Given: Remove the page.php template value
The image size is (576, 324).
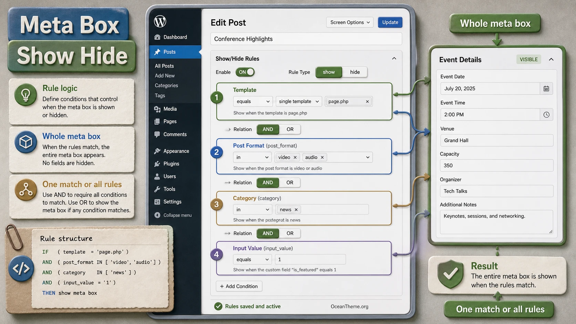Looking at the screenshot, I should coord(367,102).
